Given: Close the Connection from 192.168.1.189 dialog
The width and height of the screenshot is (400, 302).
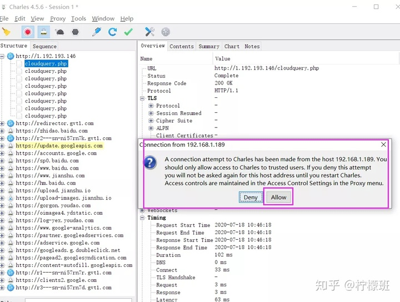Looking at the screenshot, I should pos(383,145).
